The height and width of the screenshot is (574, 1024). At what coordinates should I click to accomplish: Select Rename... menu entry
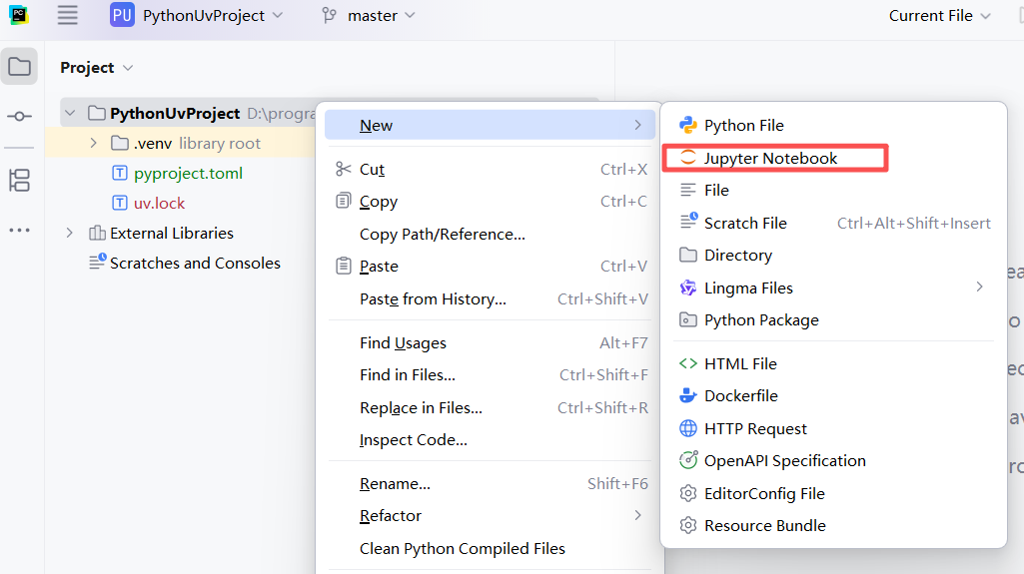[490, 483]
